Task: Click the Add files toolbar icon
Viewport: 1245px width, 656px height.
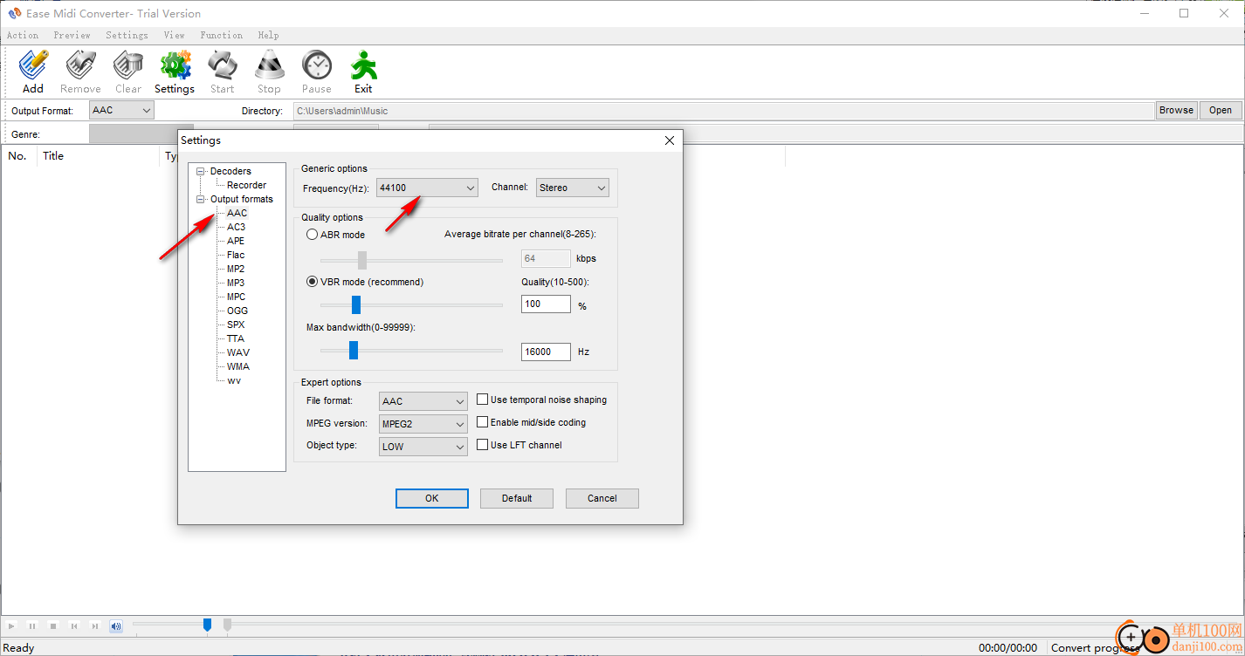Action: point(33,72)
